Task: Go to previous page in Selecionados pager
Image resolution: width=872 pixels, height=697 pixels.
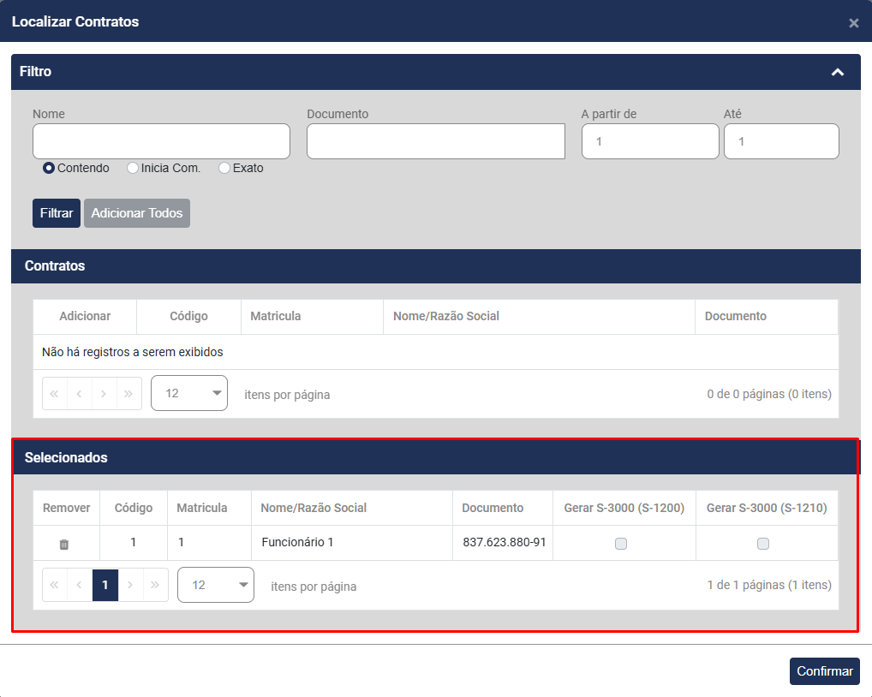Action: [79, 585]
